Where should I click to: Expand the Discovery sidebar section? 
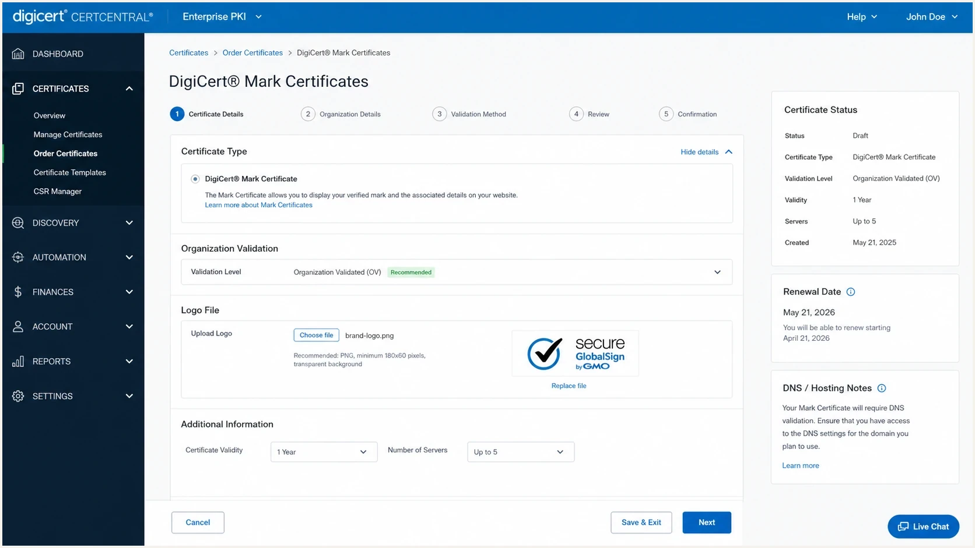point(129,222)
